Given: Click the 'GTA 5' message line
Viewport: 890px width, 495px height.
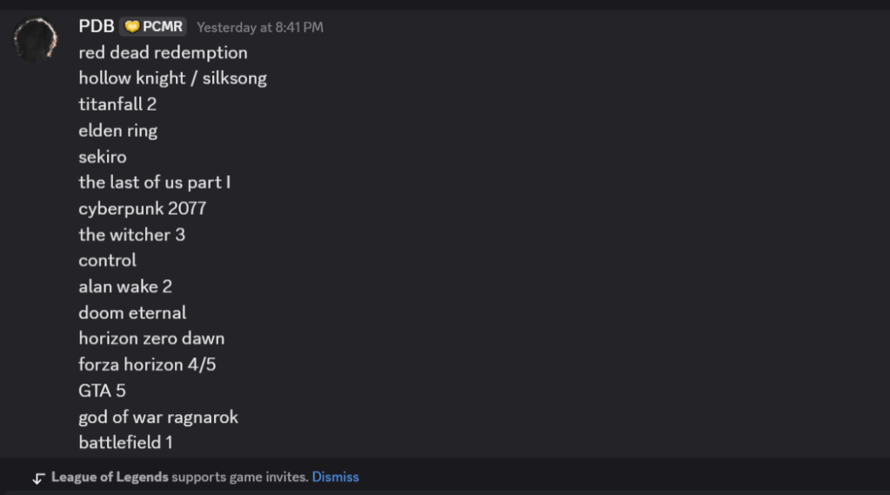Looking at the screenshot, I should 102,391.
